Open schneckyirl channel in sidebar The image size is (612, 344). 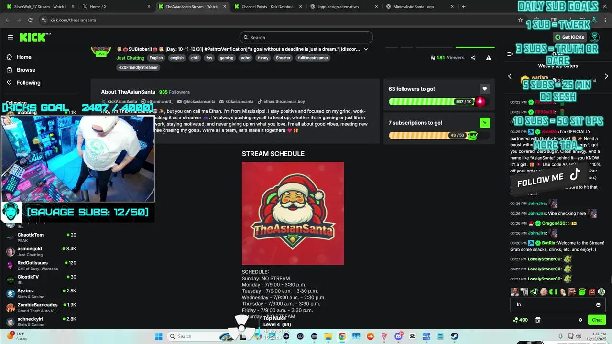[x=41, y=322]
